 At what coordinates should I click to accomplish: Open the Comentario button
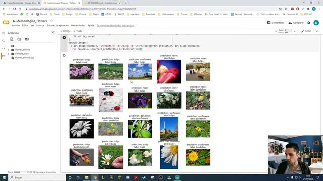[x=276, y=23]
